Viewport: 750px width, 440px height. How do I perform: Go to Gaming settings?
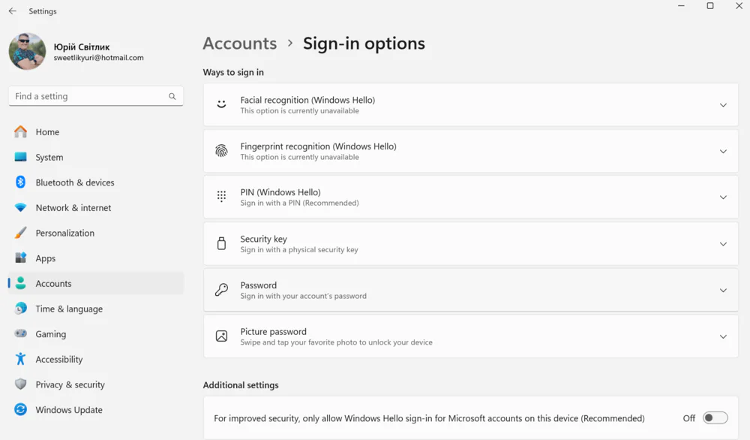pyautogui.click(x=96, y=334)
